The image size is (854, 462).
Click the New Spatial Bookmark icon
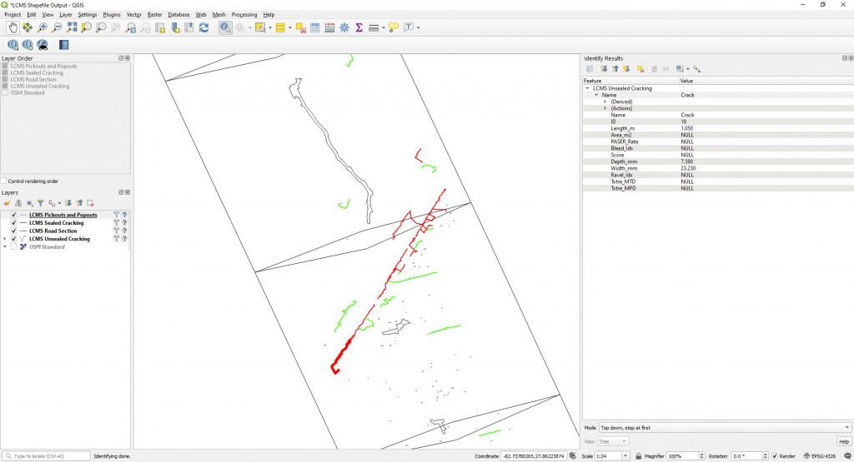click(x=175, y=27)
